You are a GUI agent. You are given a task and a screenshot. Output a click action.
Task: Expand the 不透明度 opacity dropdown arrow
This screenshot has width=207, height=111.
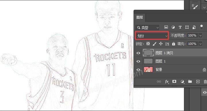point(201,35)
